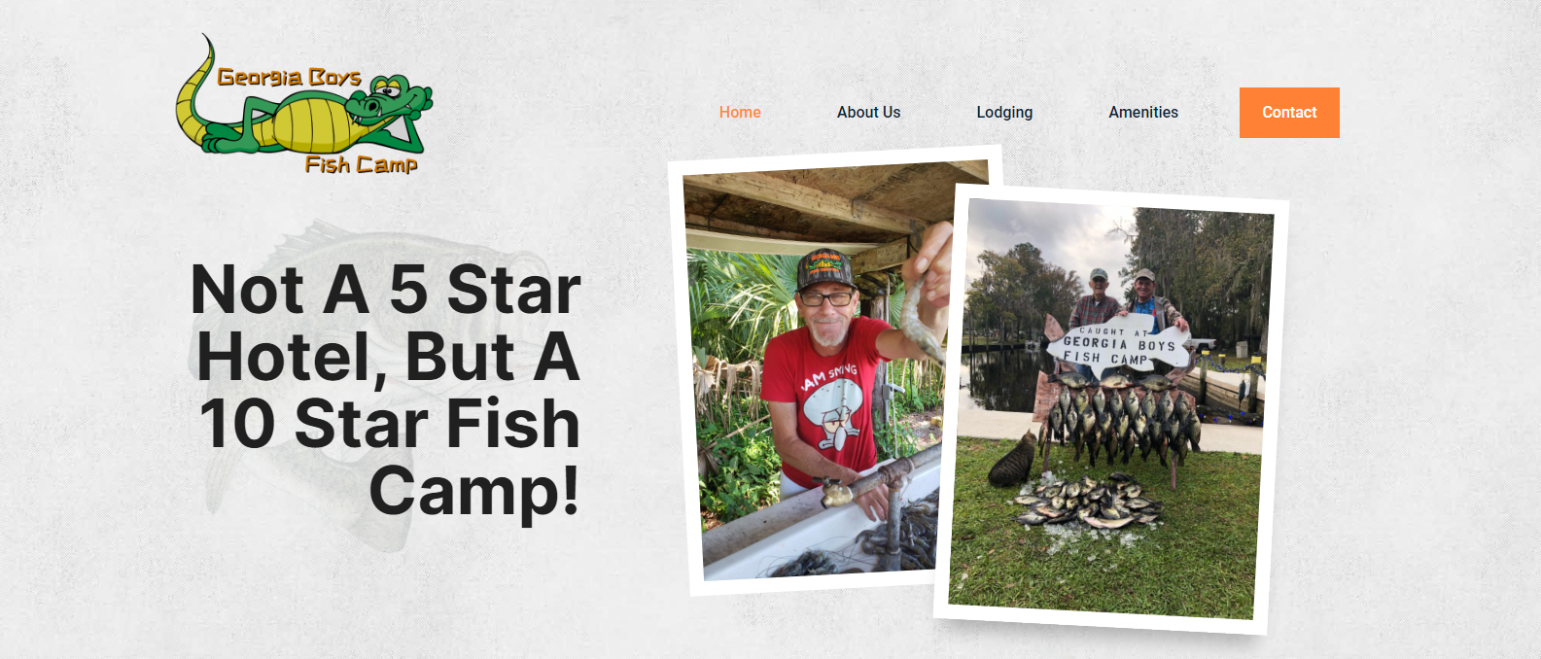
Task: Click the cat sitting on the grass
Action: pyautogui.click(x=1013, y=459)
